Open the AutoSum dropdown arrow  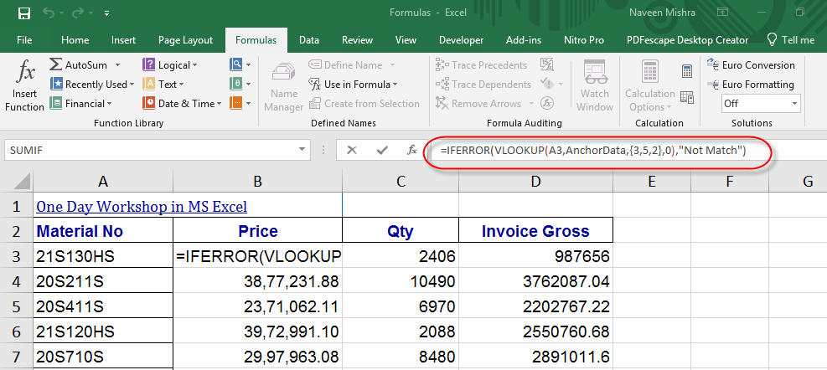(x=117, y=65)
